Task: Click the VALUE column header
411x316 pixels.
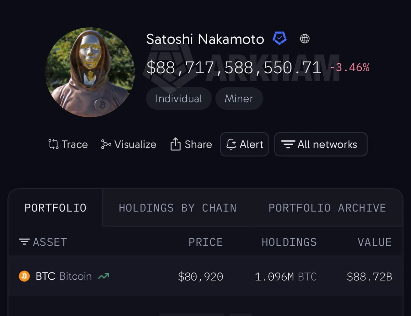Action: (375, 242)
